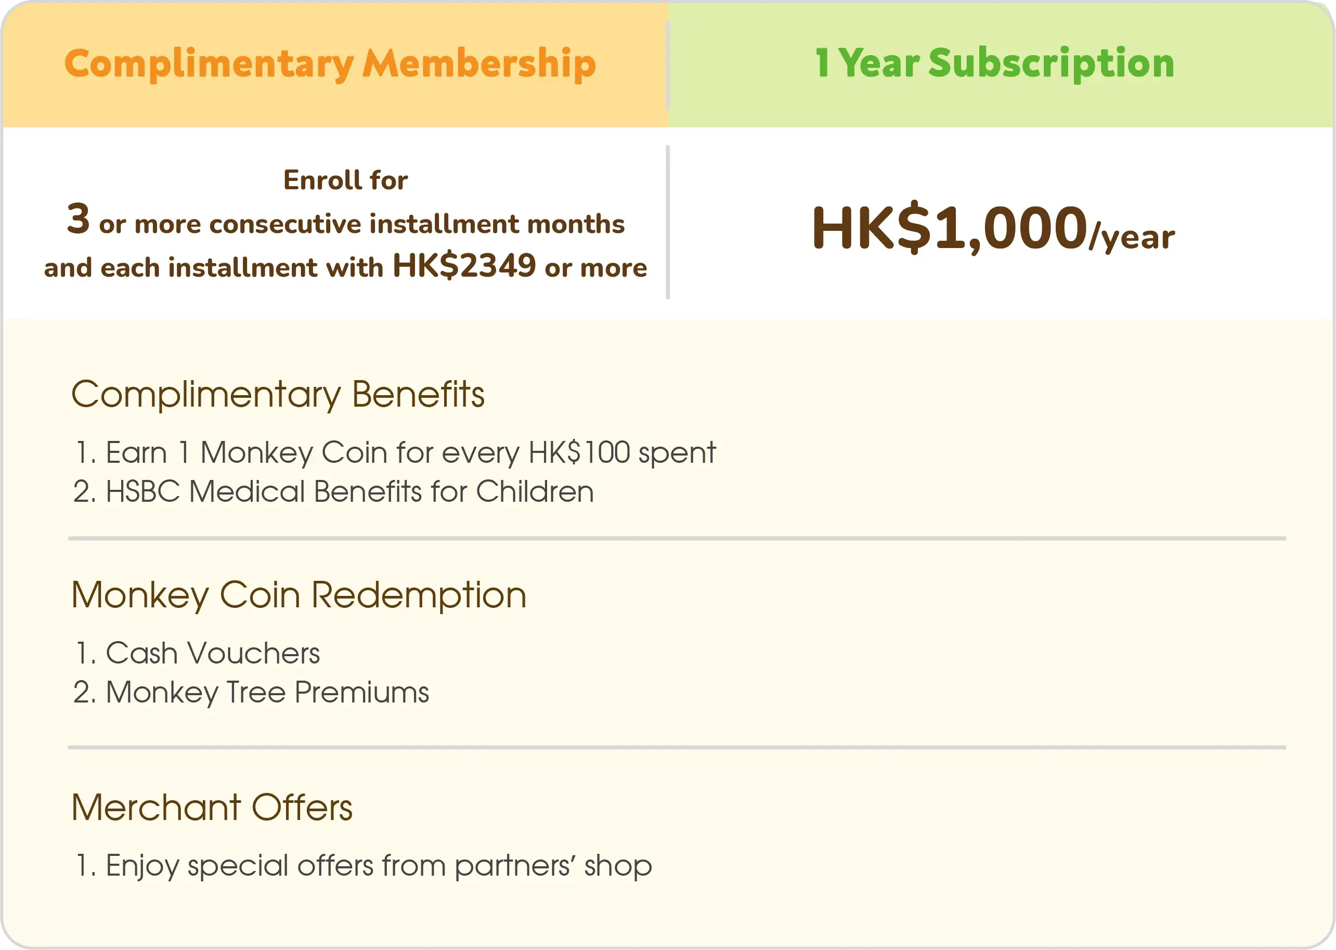Click the 'and each installment with' text
1336x950 pixels.
click(x=214, y=268)
